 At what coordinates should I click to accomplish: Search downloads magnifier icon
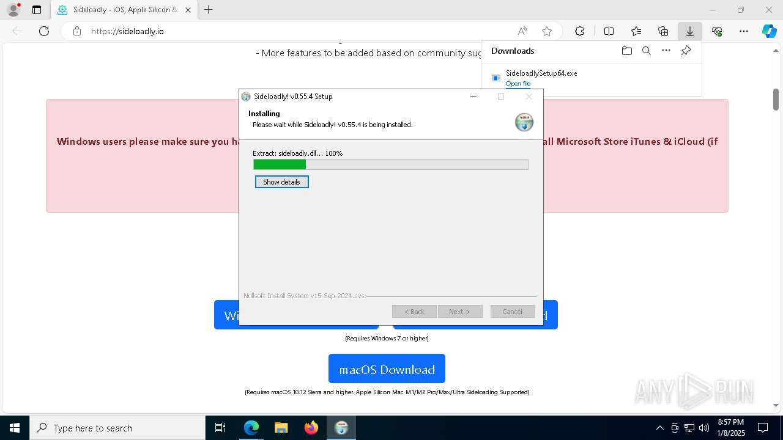point(646,51)
